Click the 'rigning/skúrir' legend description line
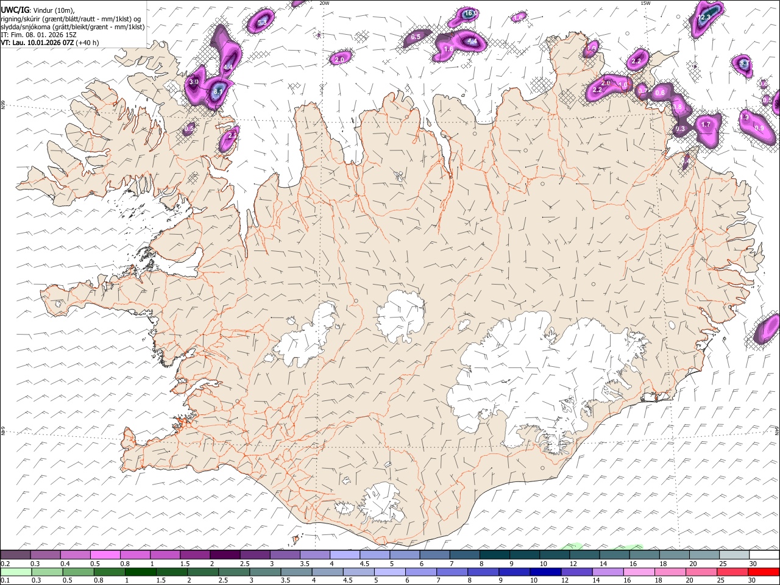This screenshot has height=585, width=780. pos(71,18)
